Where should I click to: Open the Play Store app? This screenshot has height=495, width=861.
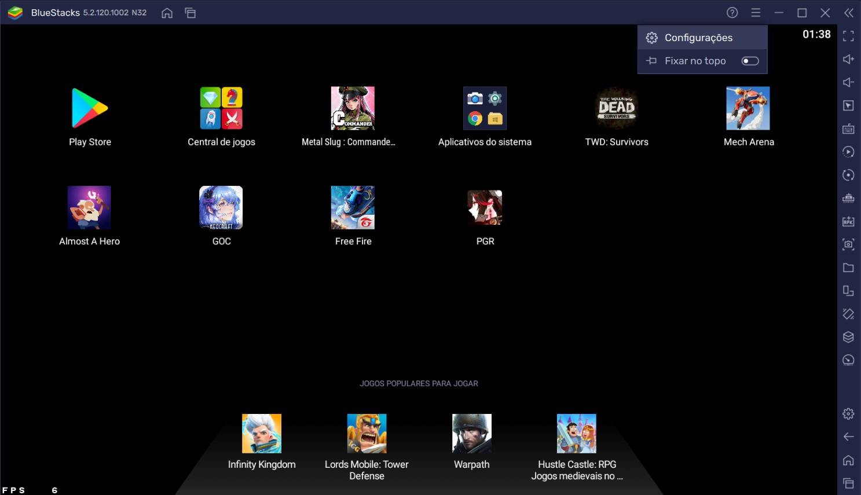click(x=90, y=108)
